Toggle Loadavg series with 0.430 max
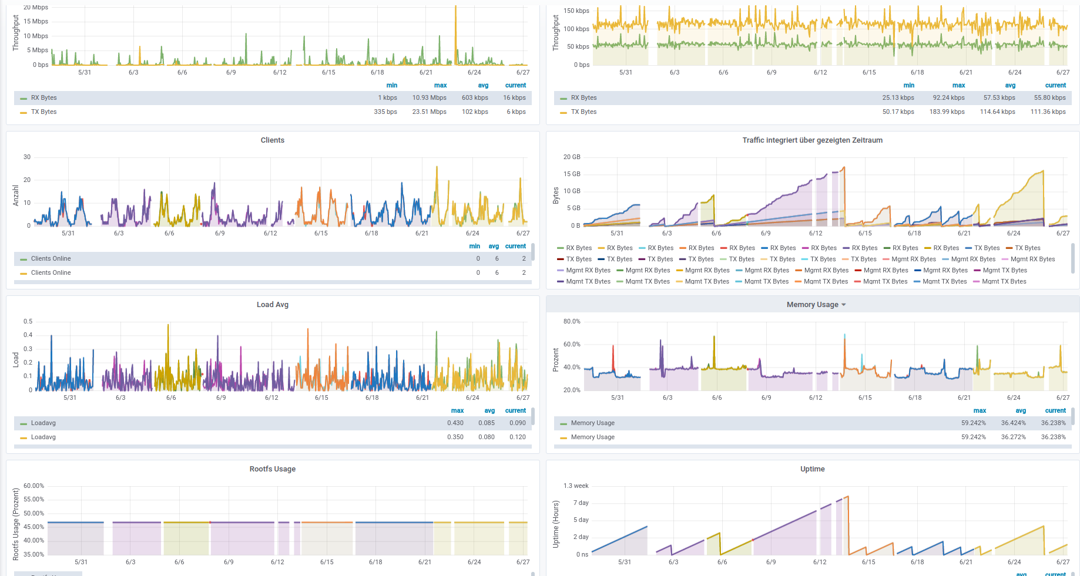Screen dimensions: 1080x576 click(43, 423)
